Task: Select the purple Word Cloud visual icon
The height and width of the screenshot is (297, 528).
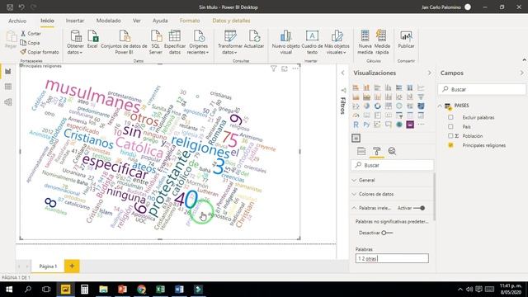Action: [410, 125]
